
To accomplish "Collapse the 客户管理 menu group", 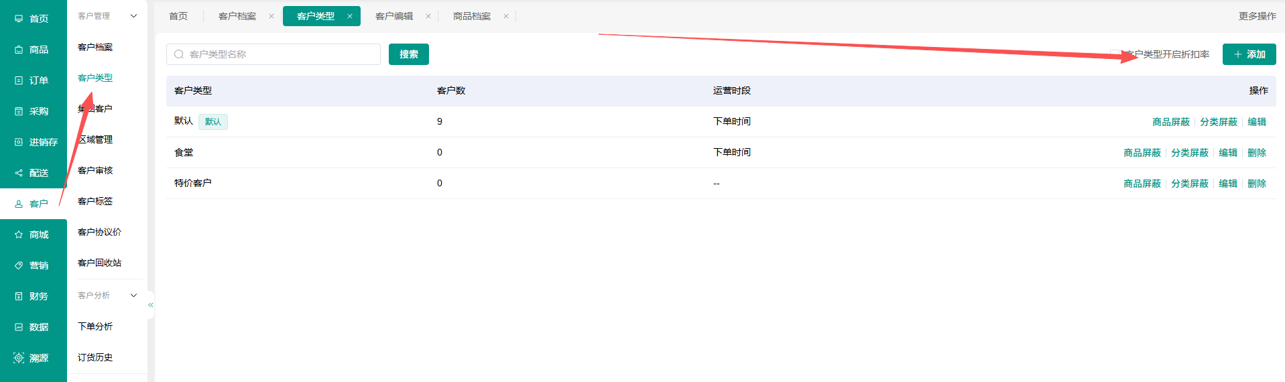I will coord(107,16).
